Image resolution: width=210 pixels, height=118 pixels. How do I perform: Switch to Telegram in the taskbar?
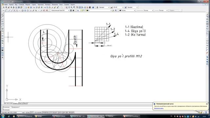60,116
